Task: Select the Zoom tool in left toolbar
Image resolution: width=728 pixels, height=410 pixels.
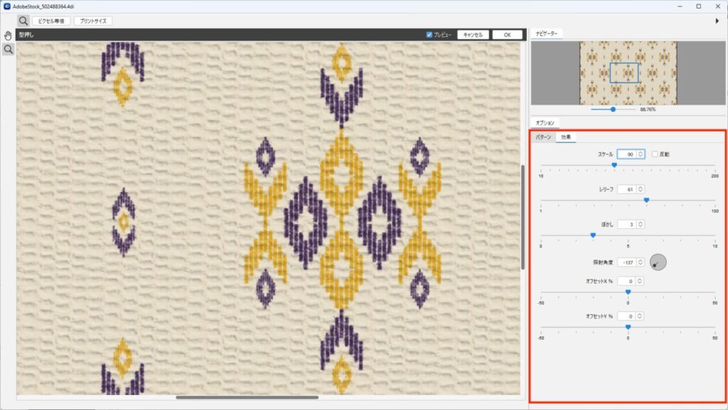Action: coord(8,49)
